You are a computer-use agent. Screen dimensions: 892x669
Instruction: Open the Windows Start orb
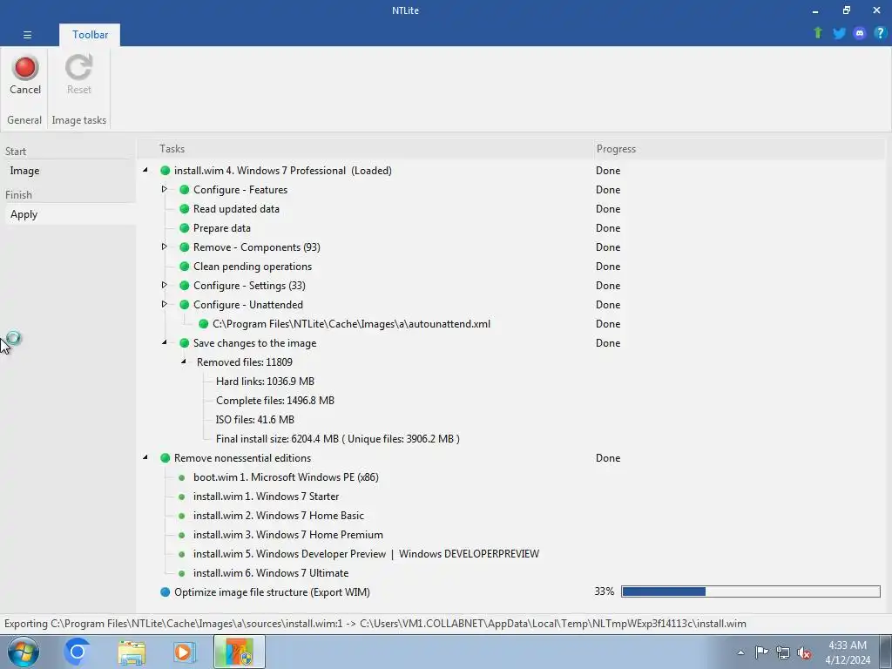(x=24, y=652)
